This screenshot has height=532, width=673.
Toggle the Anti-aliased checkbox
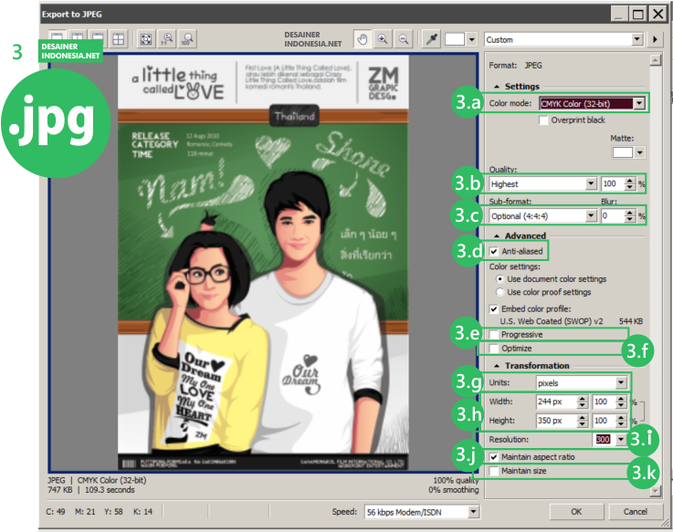click(x=494, y=252)
